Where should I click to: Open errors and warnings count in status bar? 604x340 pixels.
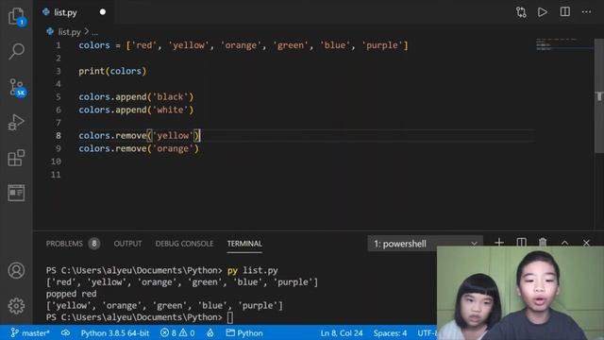click(x=177, y=333)
